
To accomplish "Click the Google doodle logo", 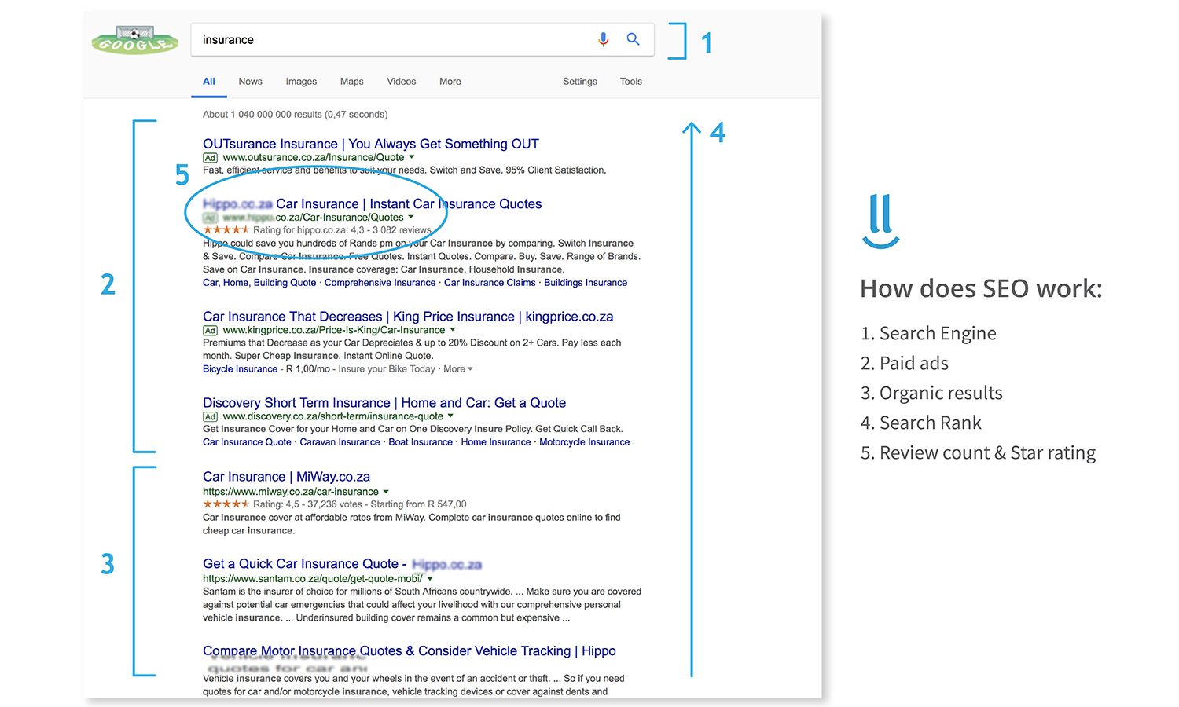I will pos(134,41).
